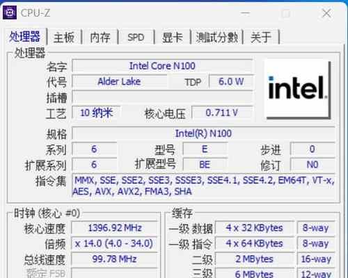The height and width of the screenshot is (278, 348).
Task: Open the 关于 tab
Action: 261,38
